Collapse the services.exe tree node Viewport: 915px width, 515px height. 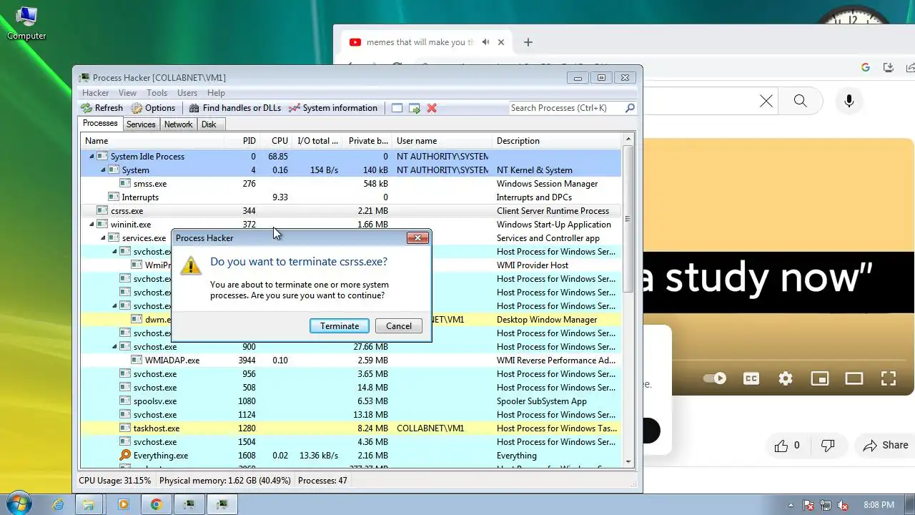(x=103, y=238)
